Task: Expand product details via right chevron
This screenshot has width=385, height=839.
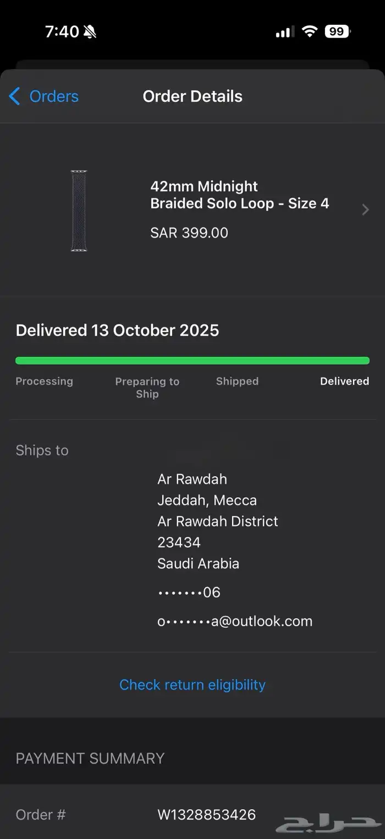Action: pyautogui.click(x=365, y=209)
